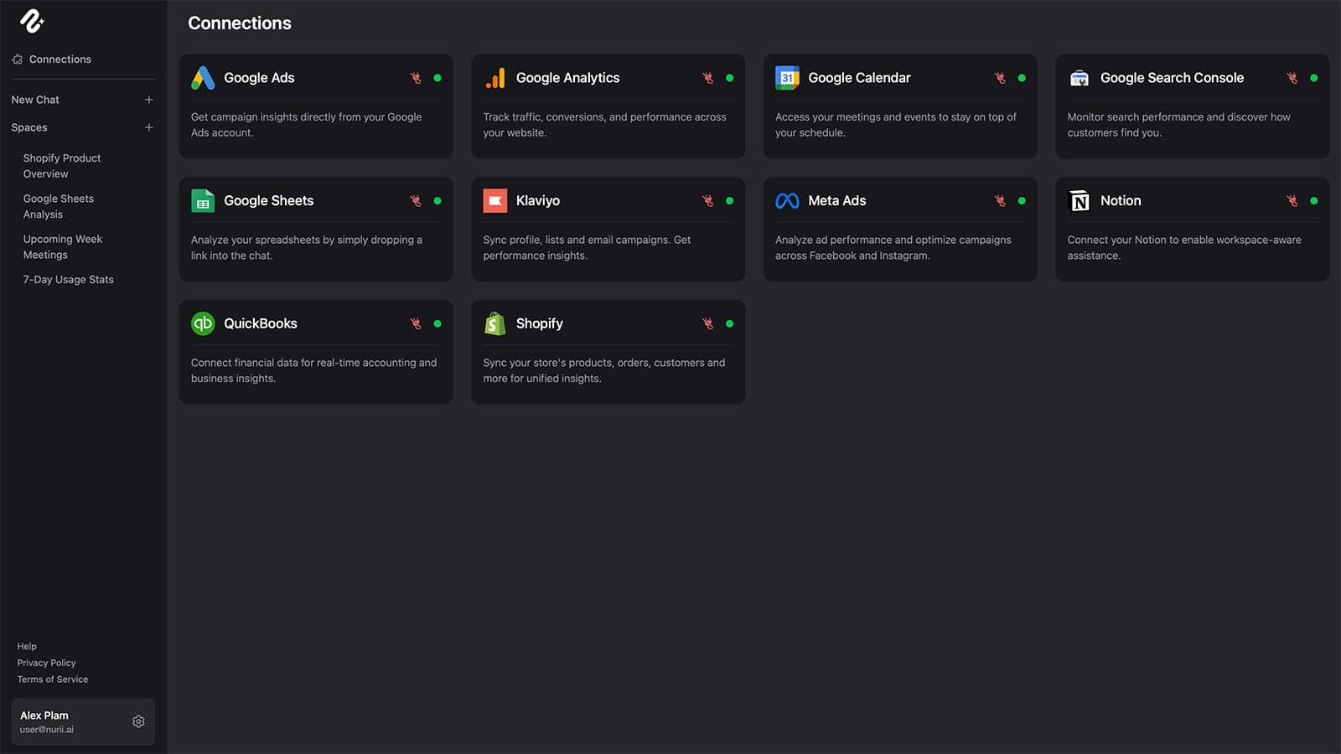Open the Shopify Product Overview space
The height and width of the screenshot is (754, 1341).
click(x=62, y=166)
